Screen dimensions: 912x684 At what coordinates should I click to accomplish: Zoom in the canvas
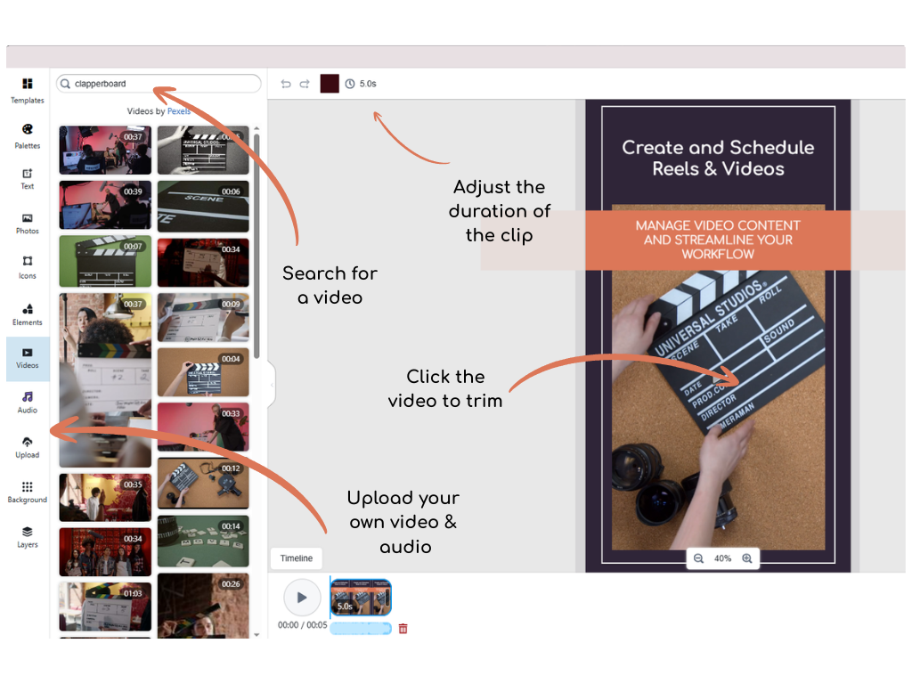747,558
